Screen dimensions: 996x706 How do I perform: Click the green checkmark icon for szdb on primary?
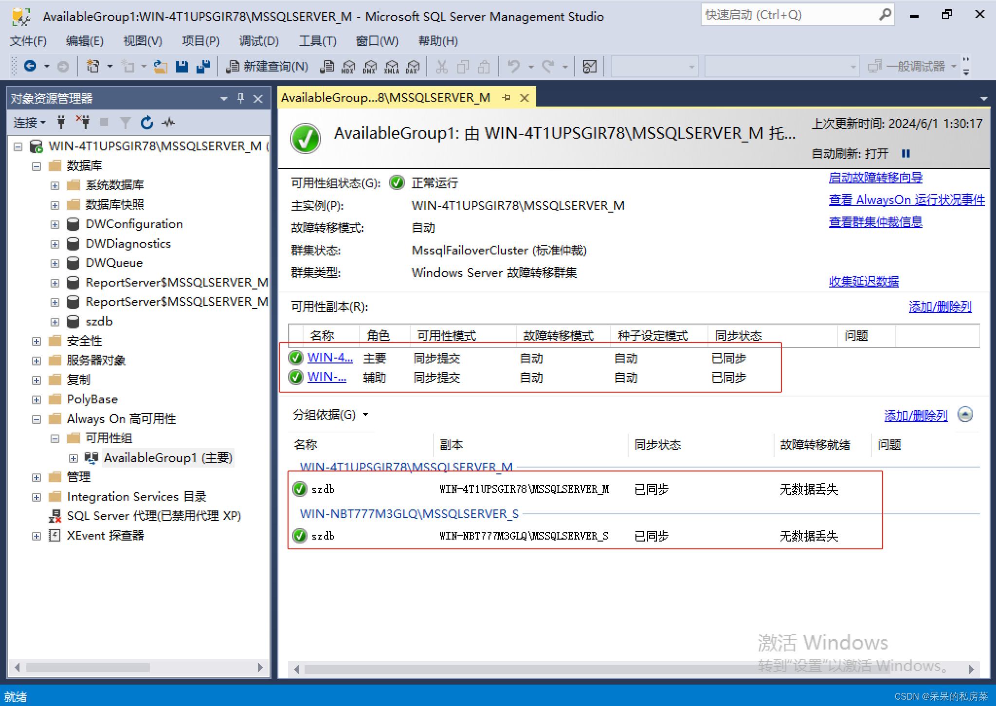[x=298, y=489]
